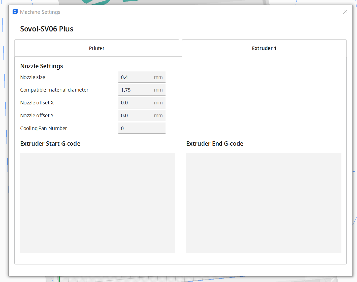Screen dimensions: 357x282
Task: Edit the Compatible material diameter field
Action: click(x=142, y=90)
